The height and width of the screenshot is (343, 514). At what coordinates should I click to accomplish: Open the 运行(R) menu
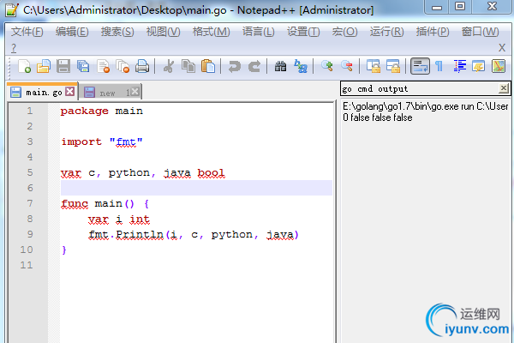(x=387, y=32)
